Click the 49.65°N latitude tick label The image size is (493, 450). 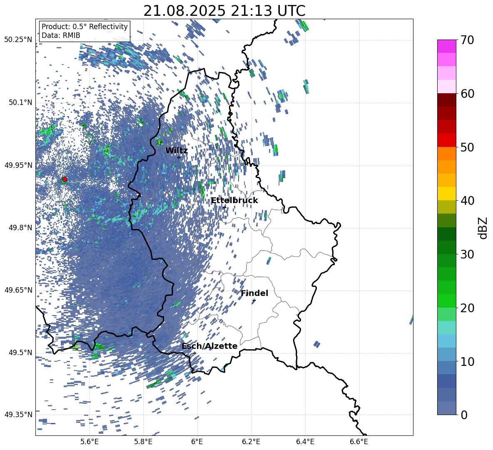(18, 290)
